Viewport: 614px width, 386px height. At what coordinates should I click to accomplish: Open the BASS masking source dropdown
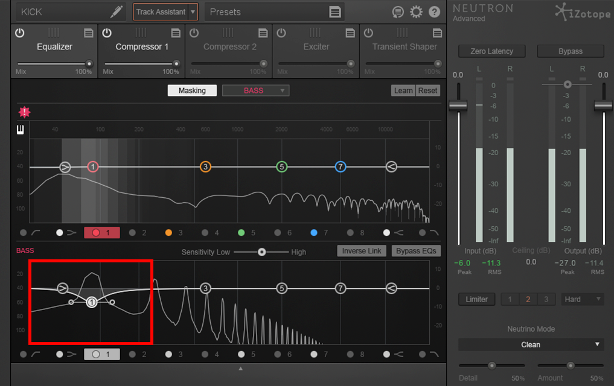255,90
